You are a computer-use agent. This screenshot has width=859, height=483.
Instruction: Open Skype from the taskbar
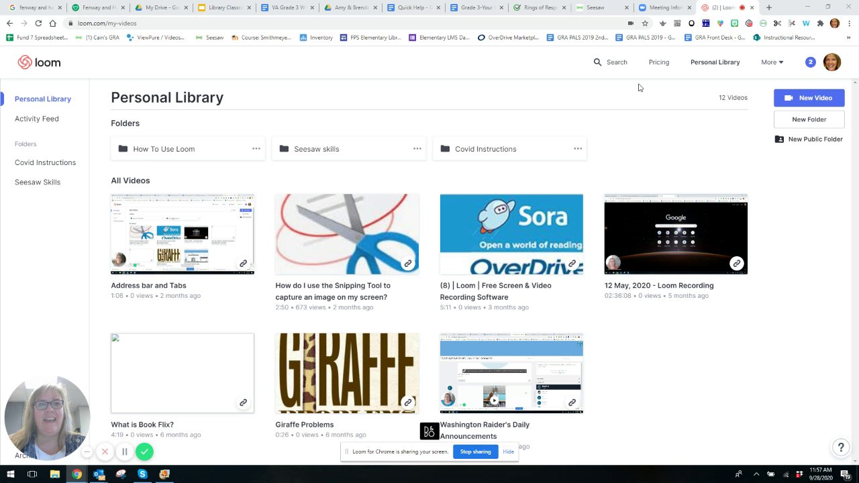(x=142, y=474)
